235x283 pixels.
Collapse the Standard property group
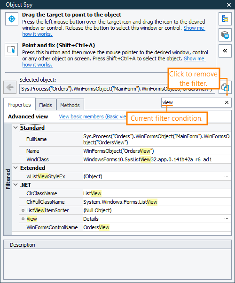tap(16, 128)
